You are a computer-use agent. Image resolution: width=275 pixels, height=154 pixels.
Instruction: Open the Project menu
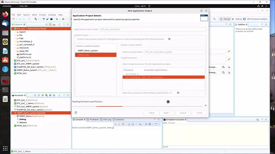click(x=43, y=15)
